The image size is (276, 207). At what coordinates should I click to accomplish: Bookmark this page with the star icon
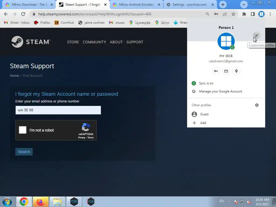pos(233,14)
